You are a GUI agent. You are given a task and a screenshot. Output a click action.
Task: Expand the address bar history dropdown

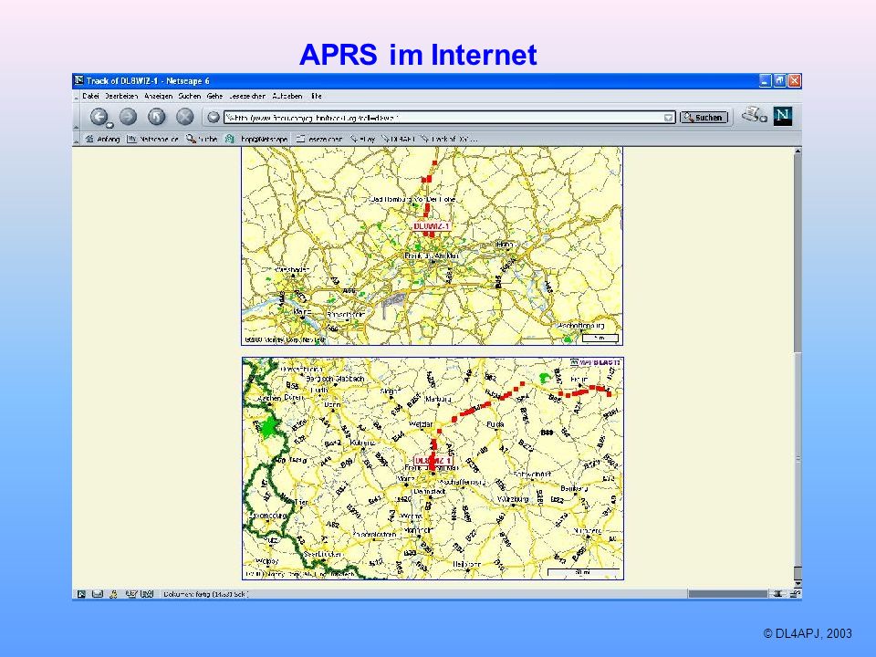click(x=668, y=118)
